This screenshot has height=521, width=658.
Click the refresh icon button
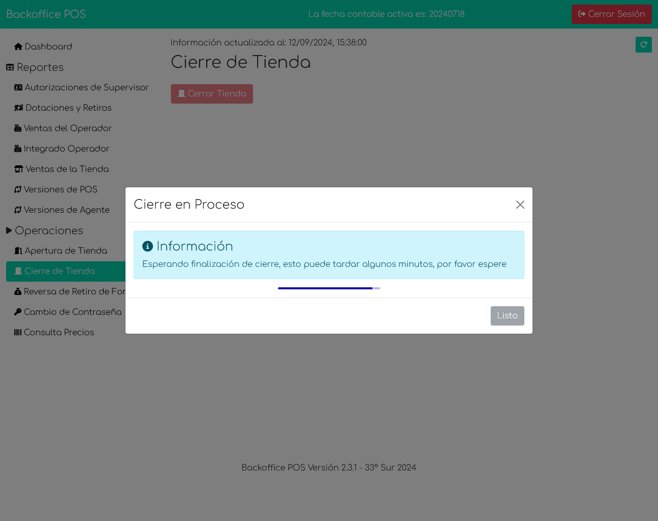pyautogui.click(x=644, y=45)
